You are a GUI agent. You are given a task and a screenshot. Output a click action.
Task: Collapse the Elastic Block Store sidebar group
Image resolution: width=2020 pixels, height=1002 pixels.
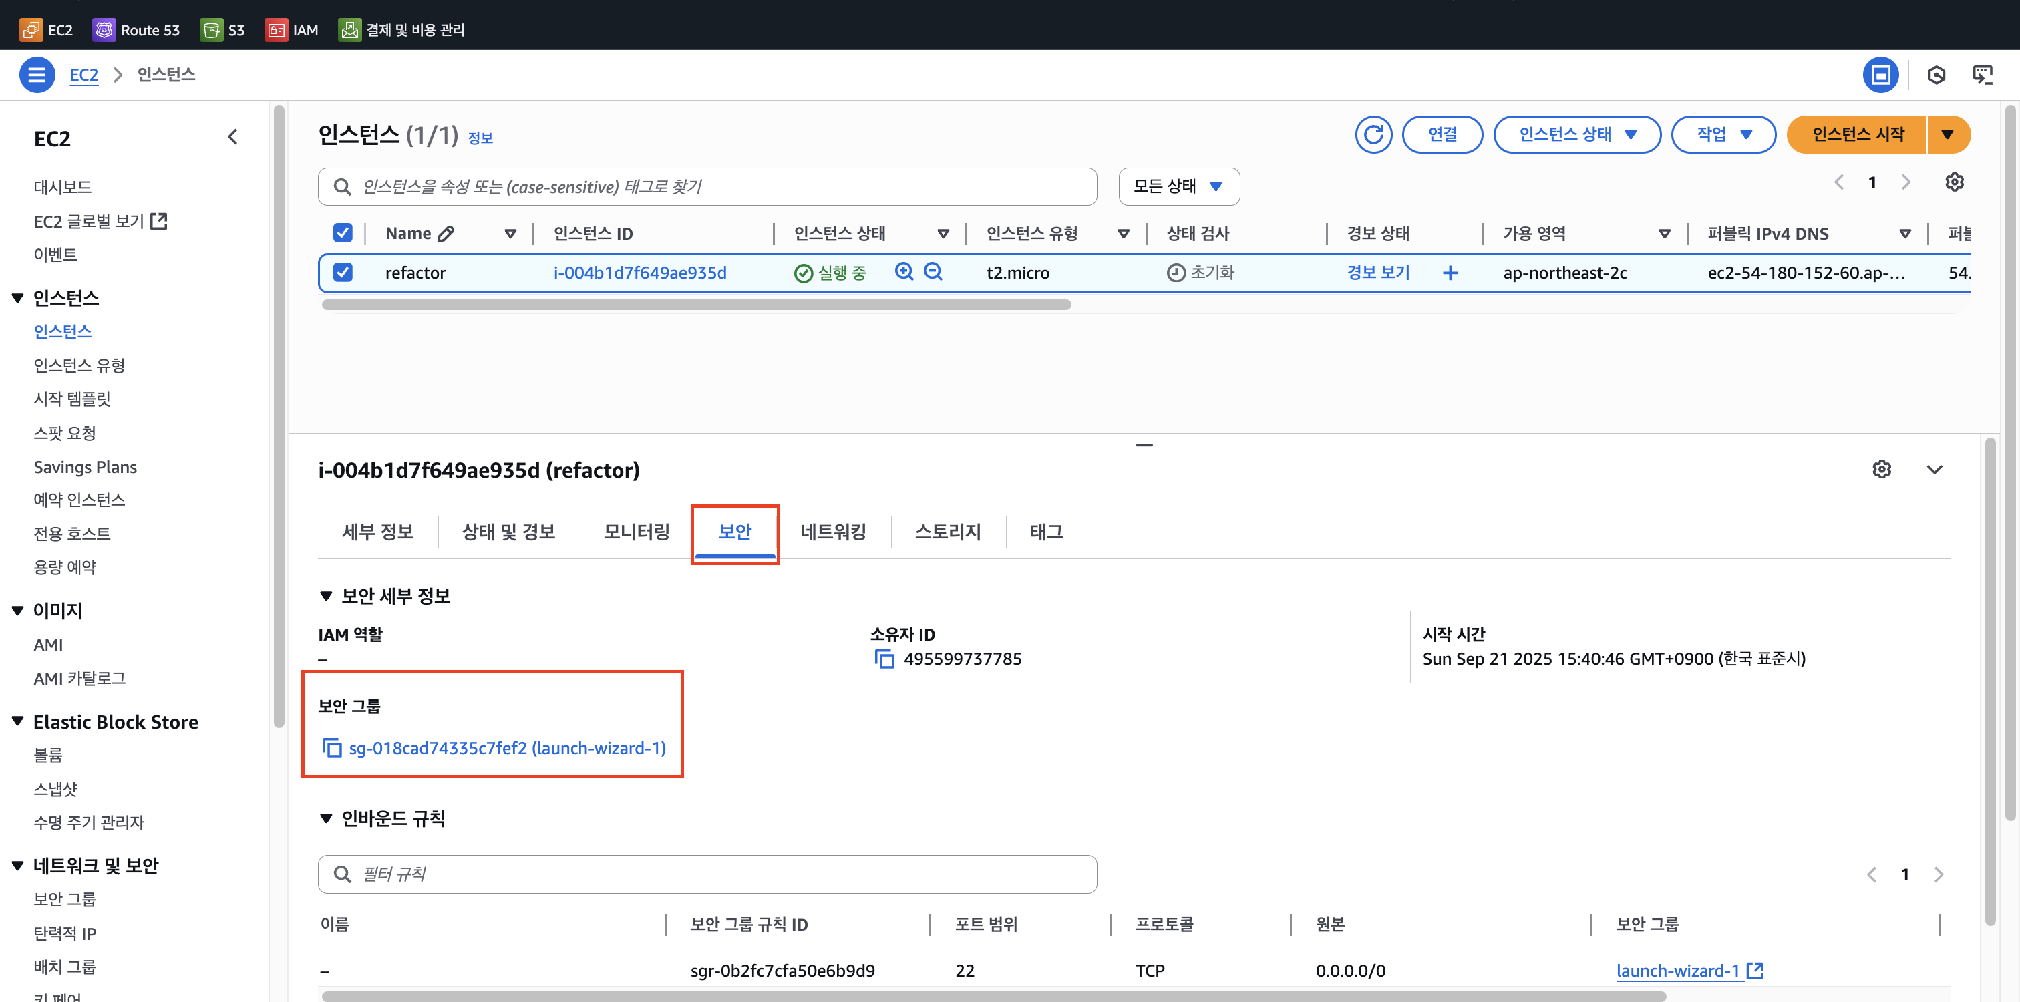pyautogui.click(x=17, y=721)
